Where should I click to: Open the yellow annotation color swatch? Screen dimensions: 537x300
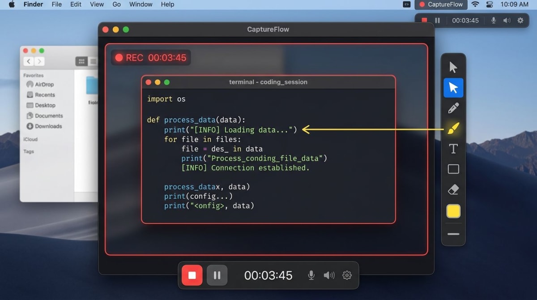453,211
